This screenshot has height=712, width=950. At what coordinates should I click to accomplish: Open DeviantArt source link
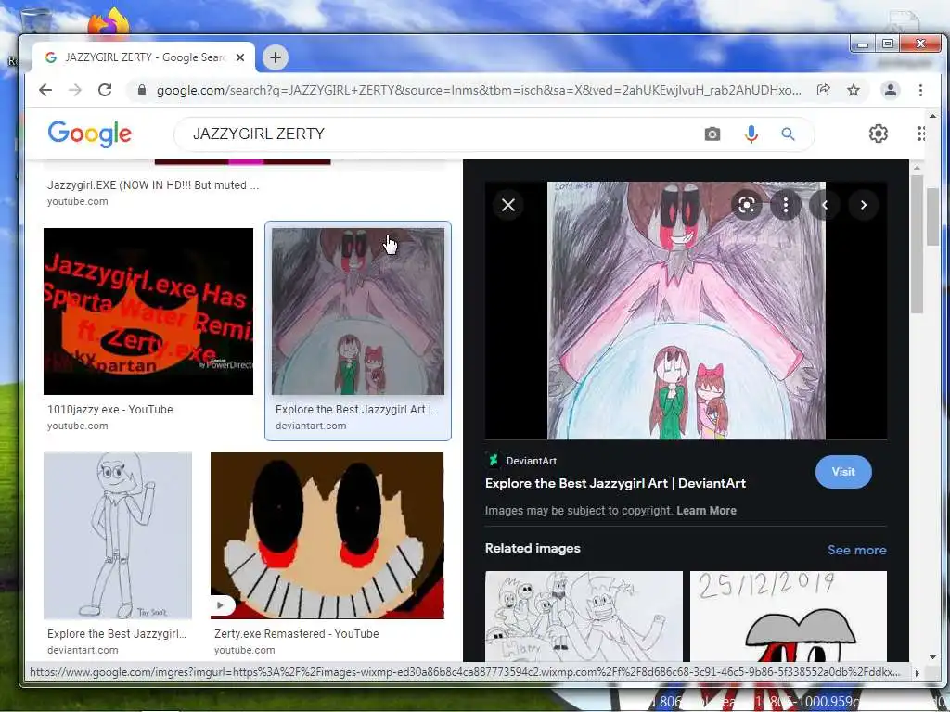tap(521, 461)
